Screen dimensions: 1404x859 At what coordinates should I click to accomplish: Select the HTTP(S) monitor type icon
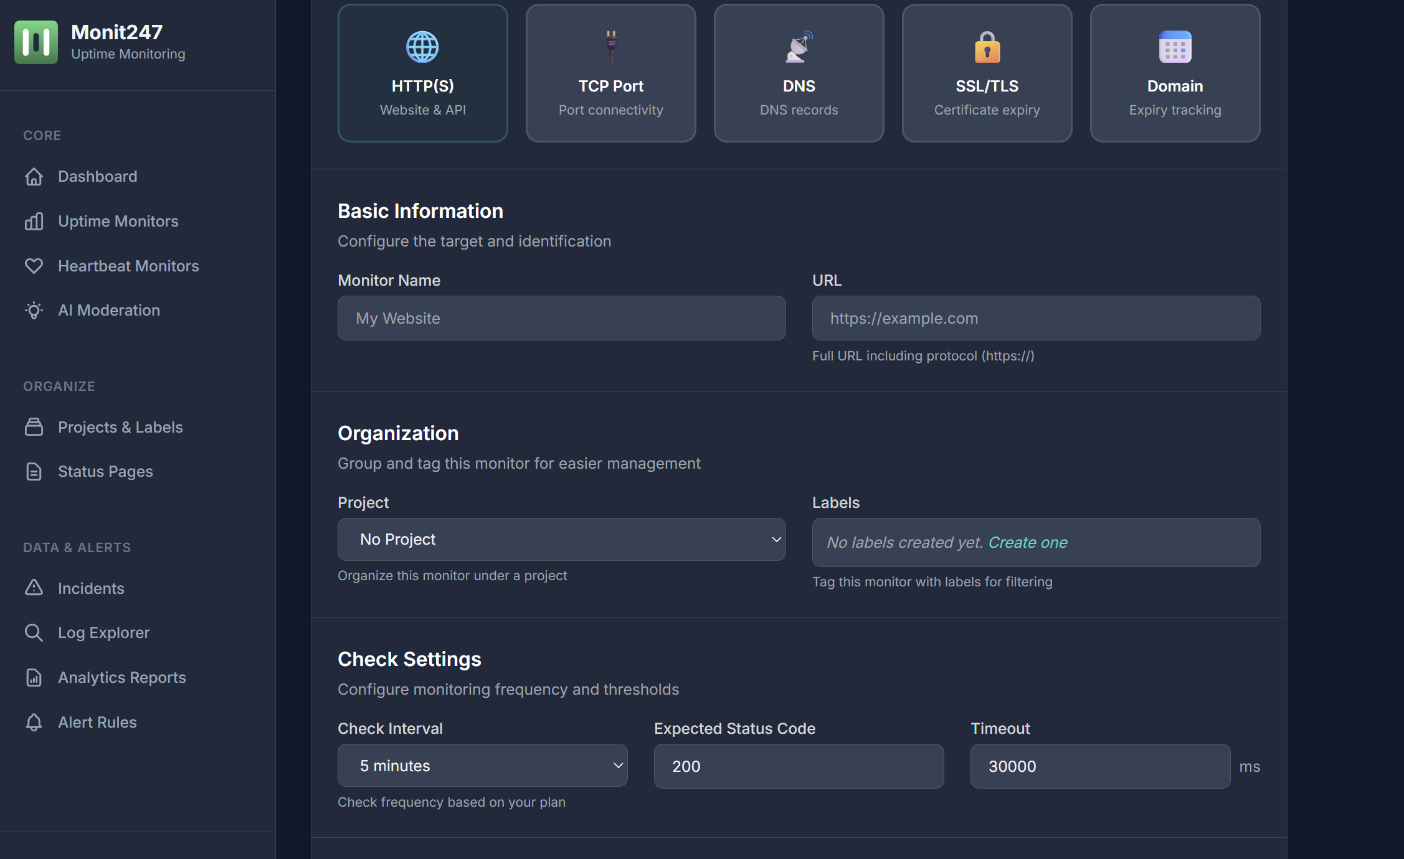422,73
